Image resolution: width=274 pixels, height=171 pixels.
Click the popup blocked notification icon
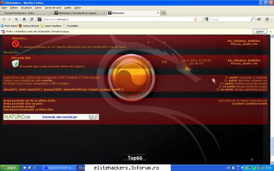pos(3,32)
